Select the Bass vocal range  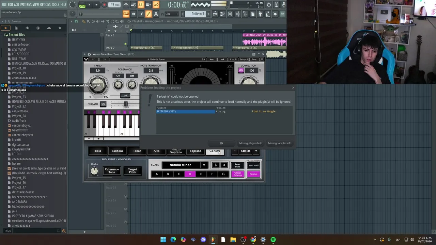click(x=98, y=151)
